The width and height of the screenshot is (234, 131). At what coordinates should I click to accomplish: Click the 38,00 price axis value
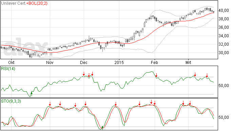click(223, 19)
